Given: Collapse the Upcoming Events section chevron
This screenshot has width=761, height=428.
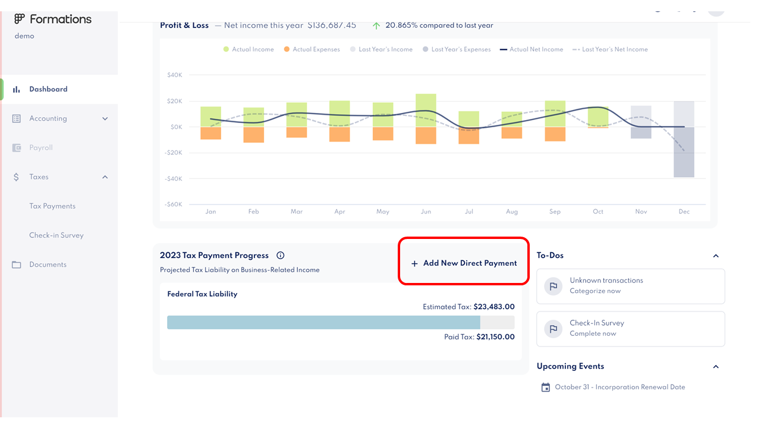Looking at the screenshot, I should point(716,366).
